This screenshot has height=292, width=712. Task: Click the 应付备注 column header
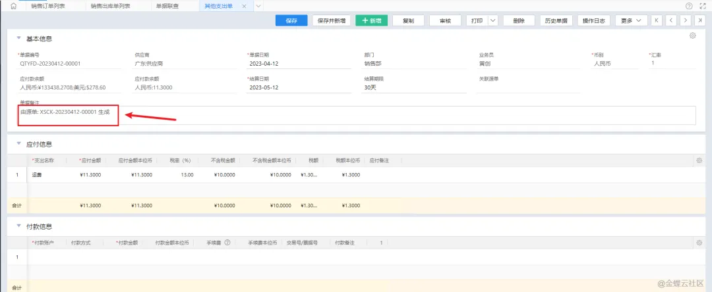pos(379,160)
